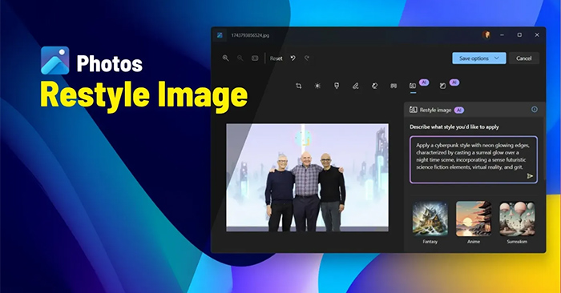Click the user profile avatar in title bar
561x293 pixels.
coord(486,34)
